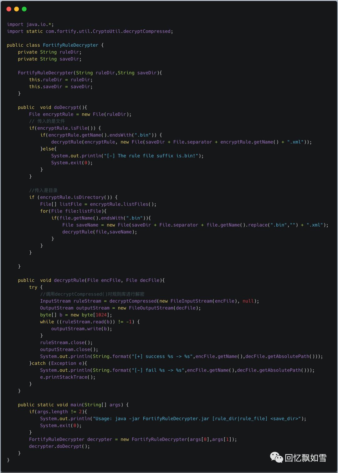The height and width of the screenshot is (473, 338).
Task: Click the encryptRule.isDirectory() condition
Action: 76,197
